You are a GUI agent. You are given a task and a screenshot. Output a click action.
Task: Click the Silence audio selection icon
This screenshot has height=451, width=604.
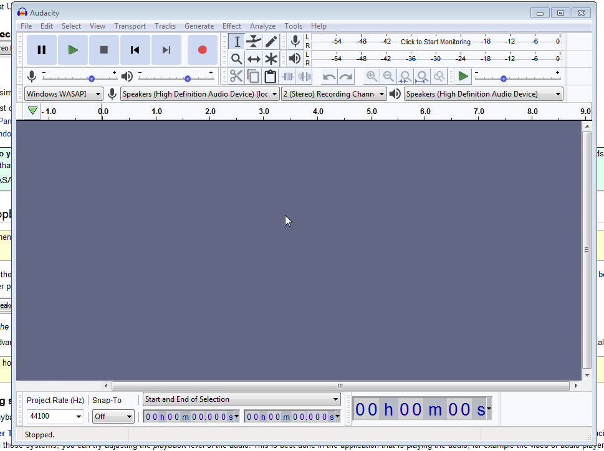305,76
